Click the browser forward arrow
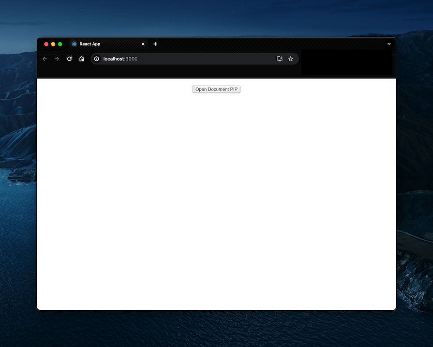433x347 pixels. (57, 59)
